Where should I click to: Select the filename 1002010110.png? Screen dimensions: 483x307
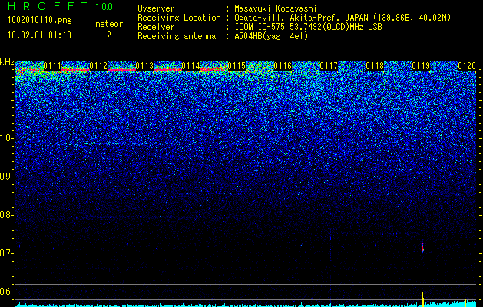(x=40, y=21)
